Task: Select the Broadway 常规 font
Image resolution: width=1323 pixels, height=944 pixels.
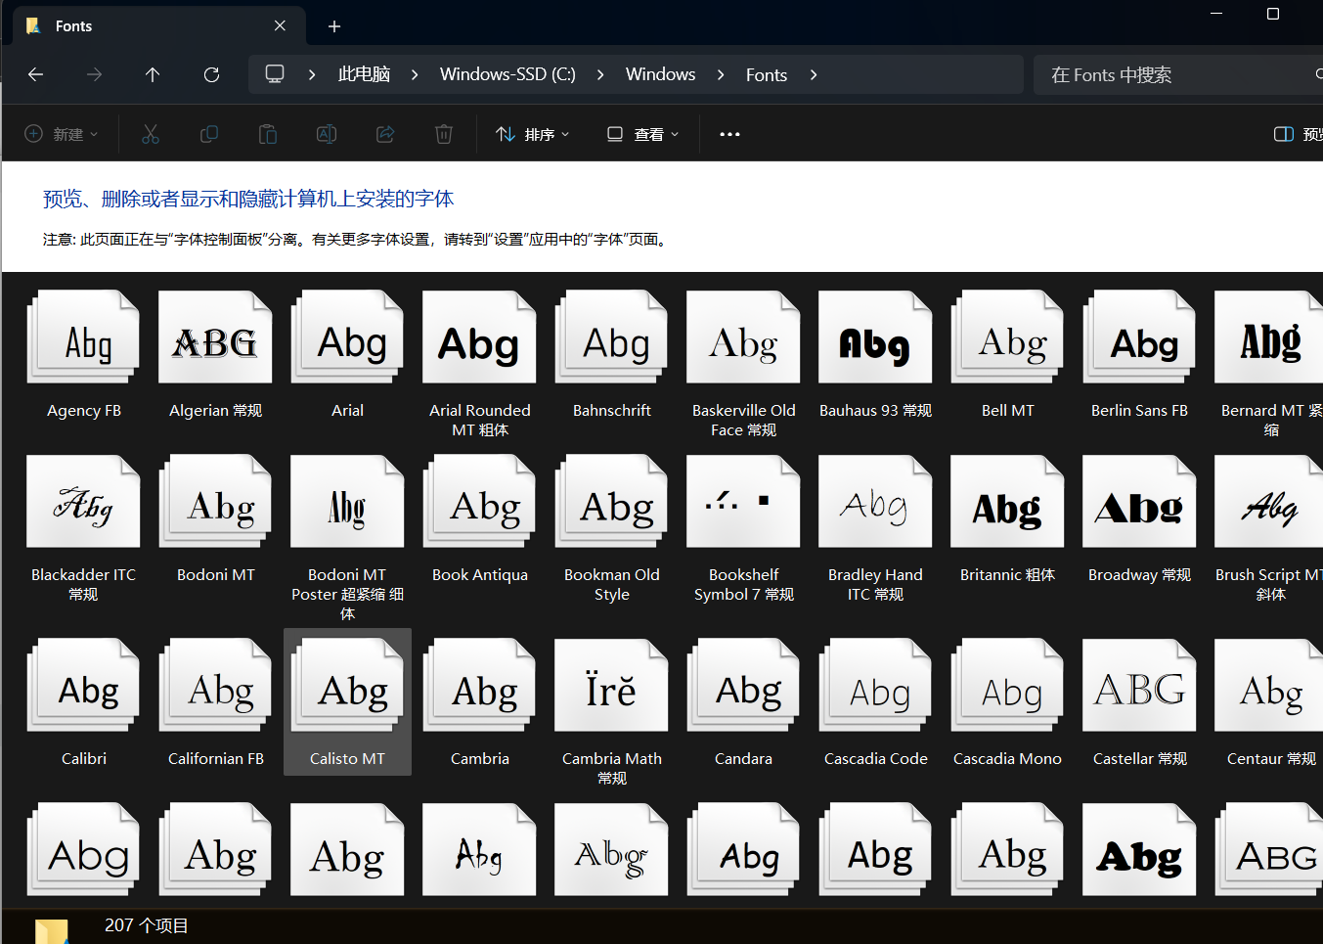Action: tap(1139, 519)
